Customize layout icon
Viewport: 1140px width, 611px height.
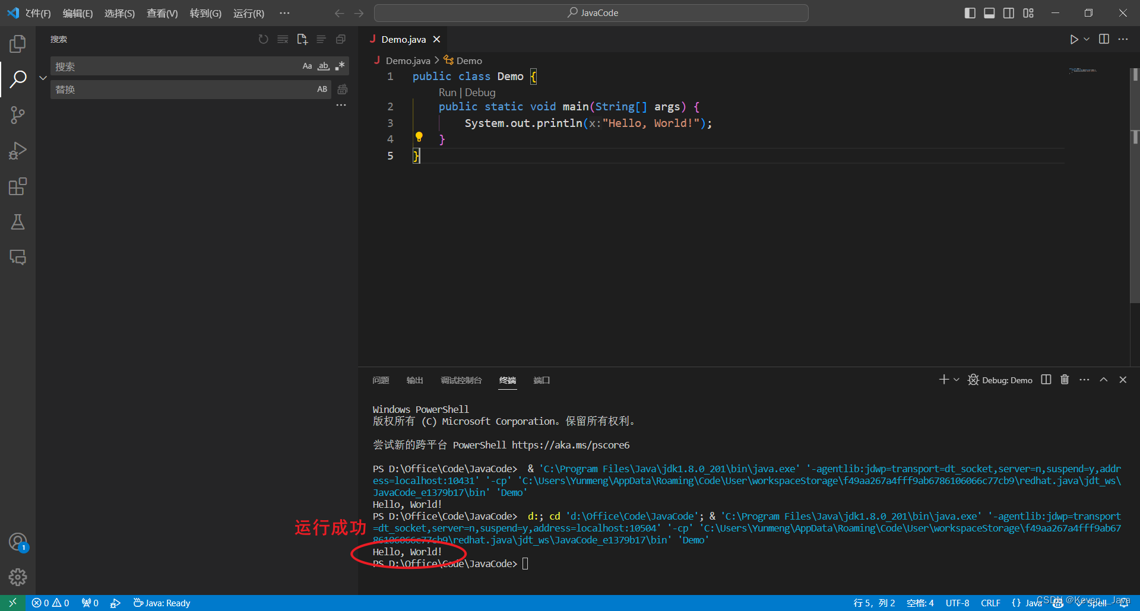(1028, 13)
